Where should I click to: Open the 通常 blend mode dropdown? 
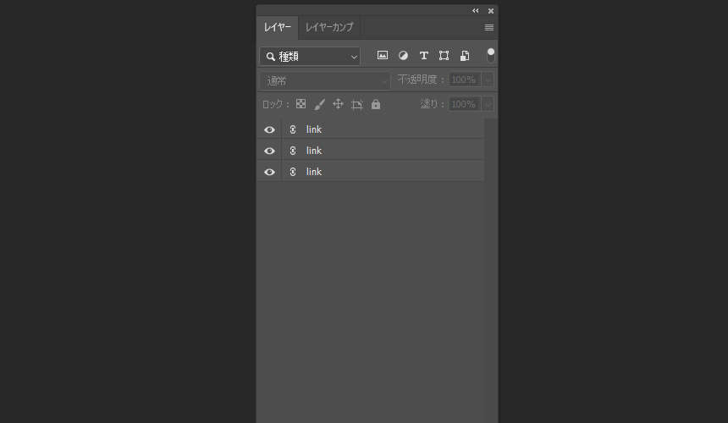click(325, 80)
